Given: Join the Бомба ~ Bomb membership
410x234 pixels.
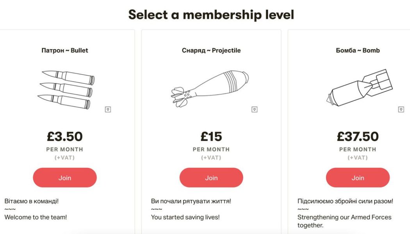Looking at the screenshot, I should pyautogui.click(x=357, y=177).
